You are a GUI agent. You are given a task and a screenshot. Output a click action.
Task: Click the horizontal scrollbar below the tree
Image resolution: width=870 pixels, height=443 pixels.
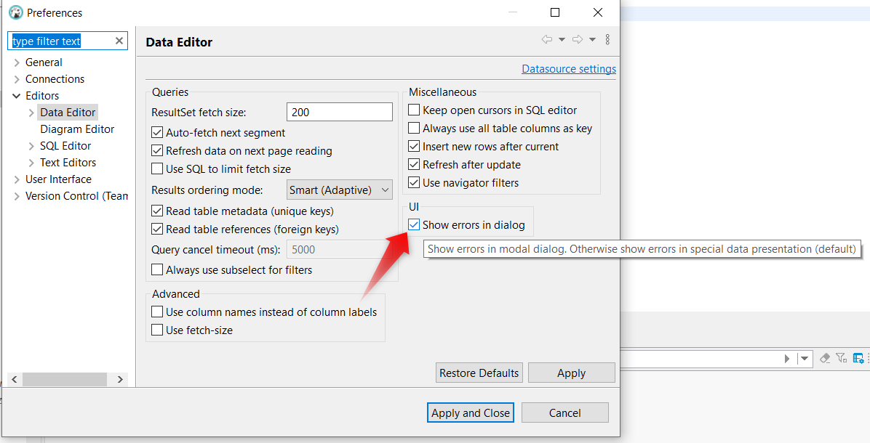coord(65,379)
